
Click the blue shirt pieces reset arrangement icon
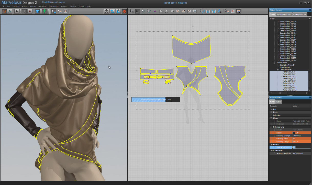pyautogui.click(x=113, y=11)
